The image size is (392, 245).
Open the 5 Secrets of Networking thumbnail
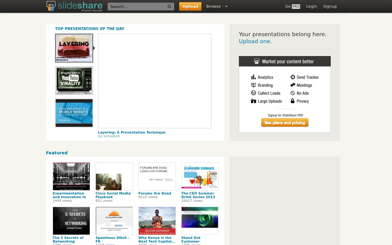click(71, 221)
